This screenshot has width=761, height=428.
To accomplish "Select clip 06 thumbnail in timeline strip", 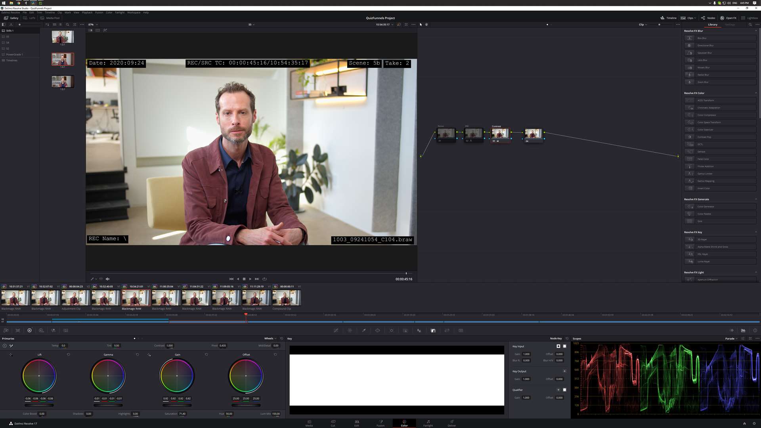I will (x=166, y=298).
